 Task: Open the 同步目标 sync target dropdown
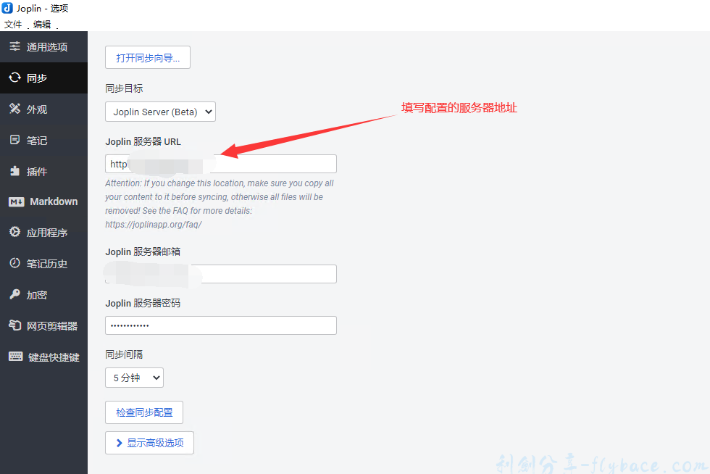click(160, 112)
